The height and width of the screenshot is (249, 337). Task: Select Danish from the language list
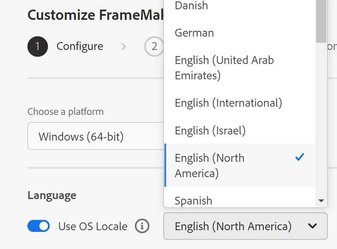point(191,5)
